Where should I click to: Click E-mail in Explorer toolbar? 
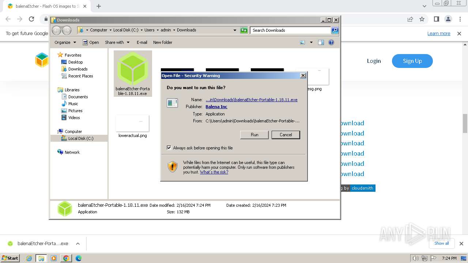(142, 42)
